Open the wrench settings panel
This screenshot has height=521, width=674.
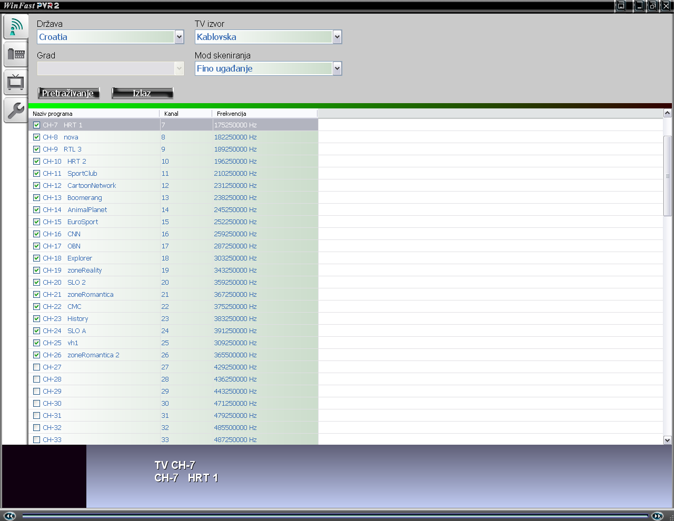tap(16, 109)
